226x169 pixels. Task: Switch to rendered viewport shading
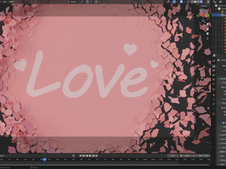tap(201, 2)
